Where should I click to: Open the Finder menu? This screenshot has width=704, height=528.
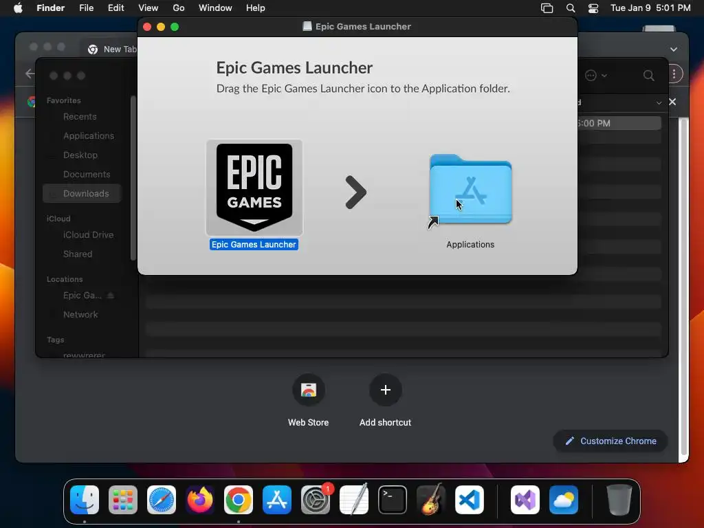coord(50,8)
